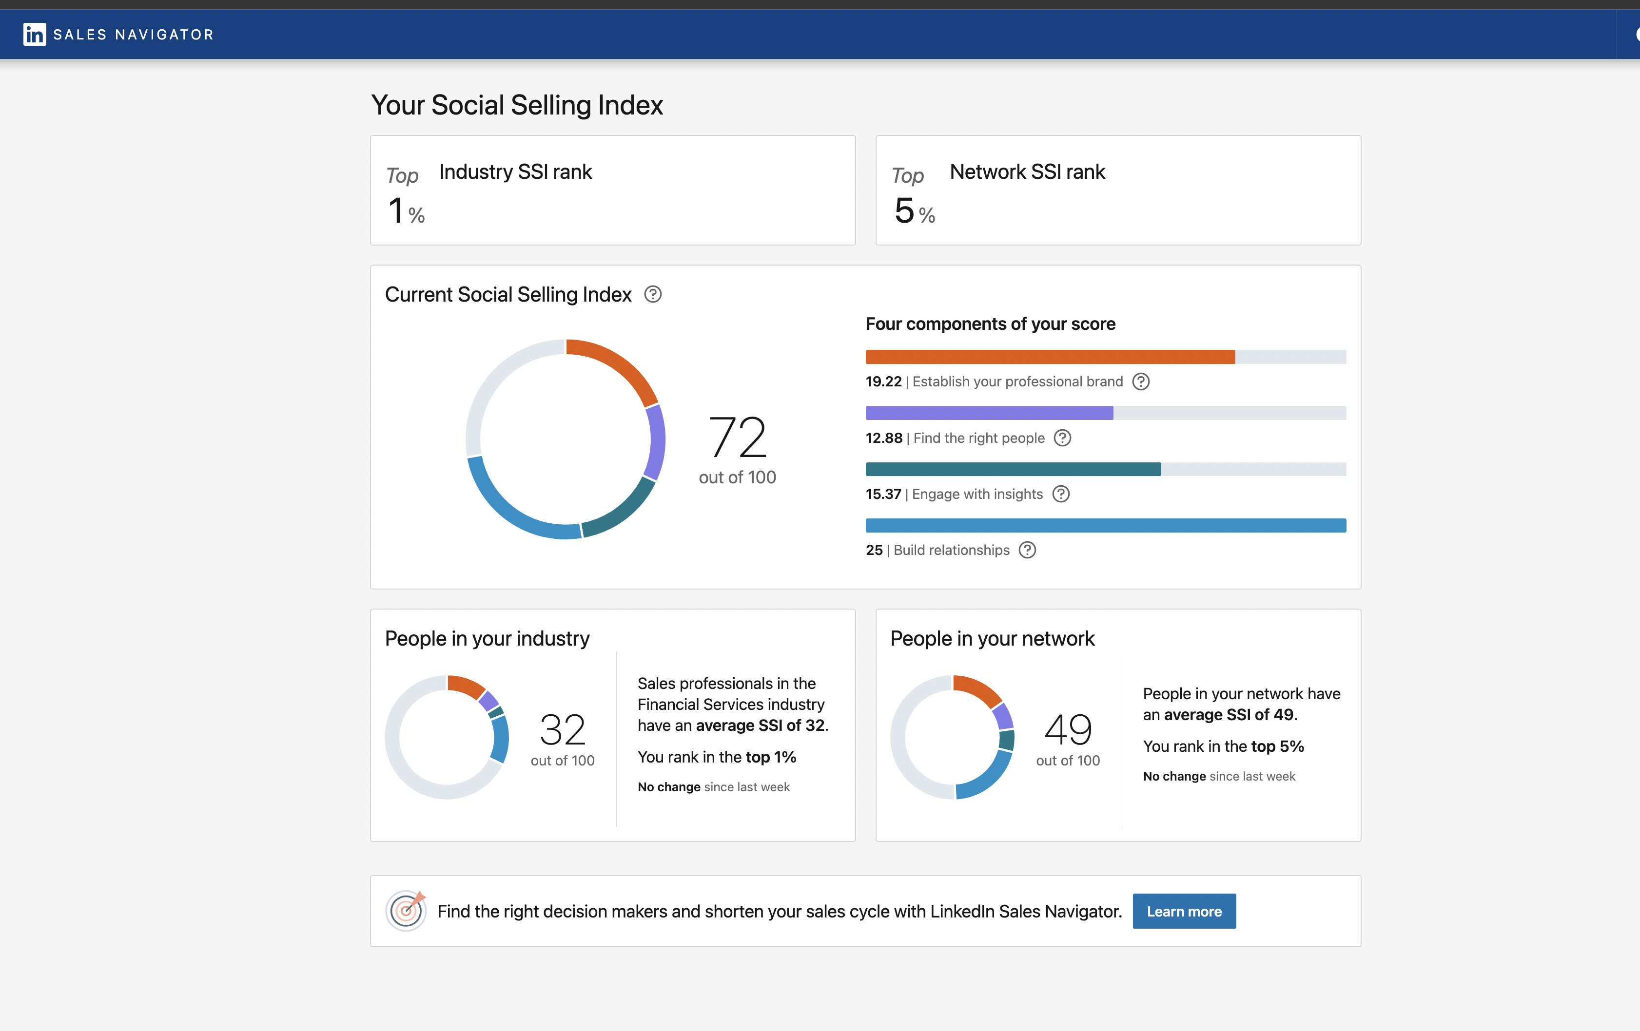Click help icon for Engage with insights
This screenshot has width=1640, height=1031.
1061,494
